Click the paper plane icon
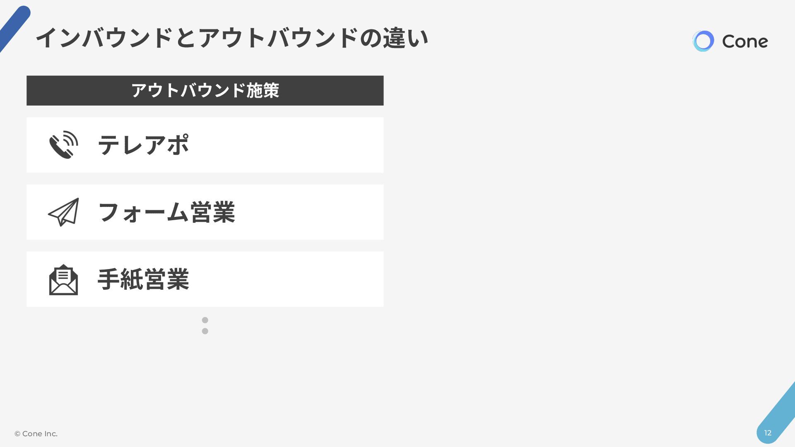 coord(63,212)
